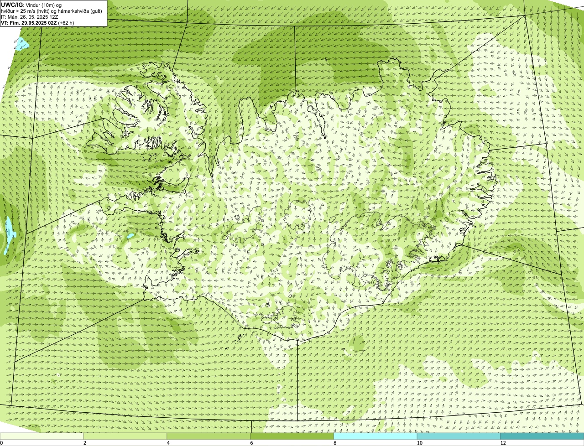This screenshot has width=584, height=446.
Task: Click the 'UWC/IG: Vindur (10m) og' title line
Action: point(31,5)
